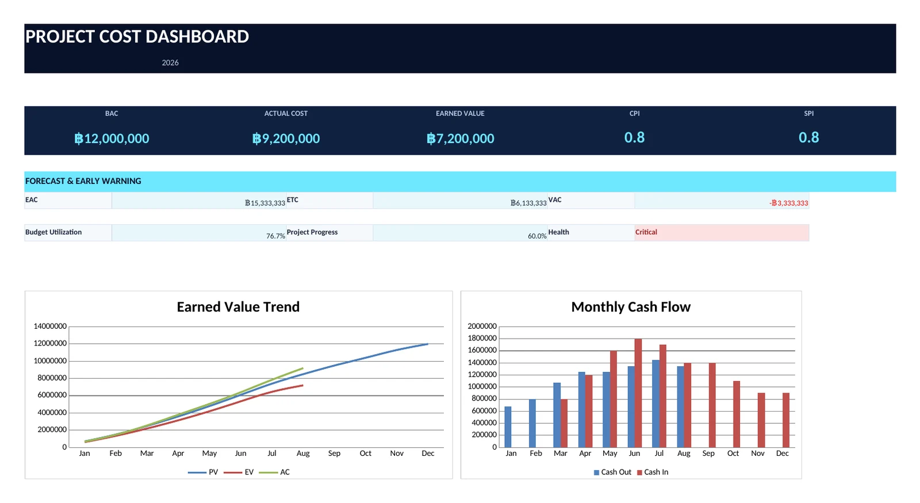This screenshot has height=503, width=920.
Task: Select the 14000000 axis label on trend chart
Action: (50, 326)
